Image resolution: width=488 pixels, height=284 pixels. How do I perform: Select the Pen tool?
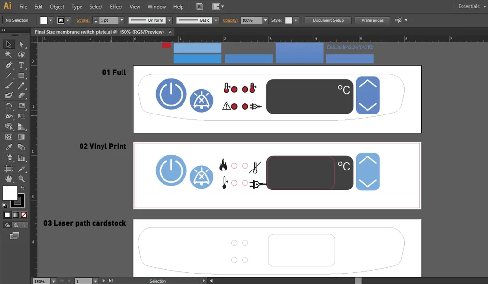[8, 65]
